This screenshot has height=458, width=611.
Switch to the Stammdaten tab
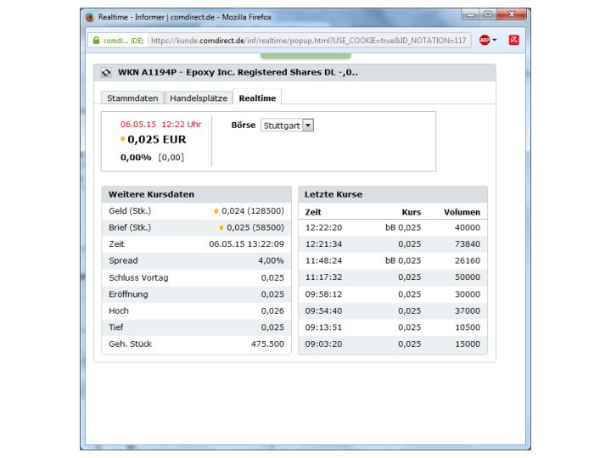(132, 98)
